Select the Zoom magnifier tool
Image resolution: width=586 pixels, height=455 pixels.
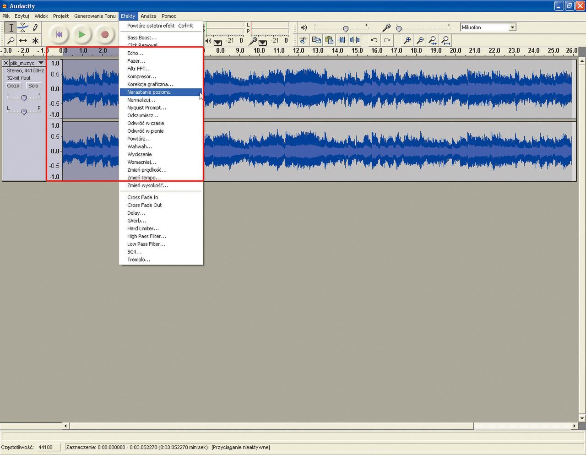click(11, 40)
